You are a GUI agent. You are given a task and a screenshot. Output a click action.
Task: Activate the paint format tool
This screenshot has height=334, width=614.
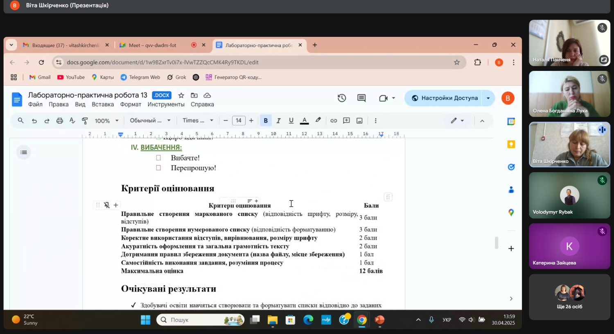(85, 120)
